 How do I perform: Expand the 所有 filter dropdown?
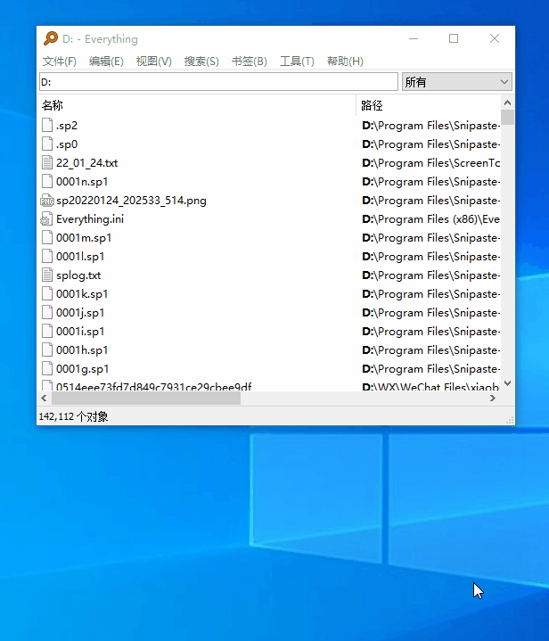tap(457, 82)
